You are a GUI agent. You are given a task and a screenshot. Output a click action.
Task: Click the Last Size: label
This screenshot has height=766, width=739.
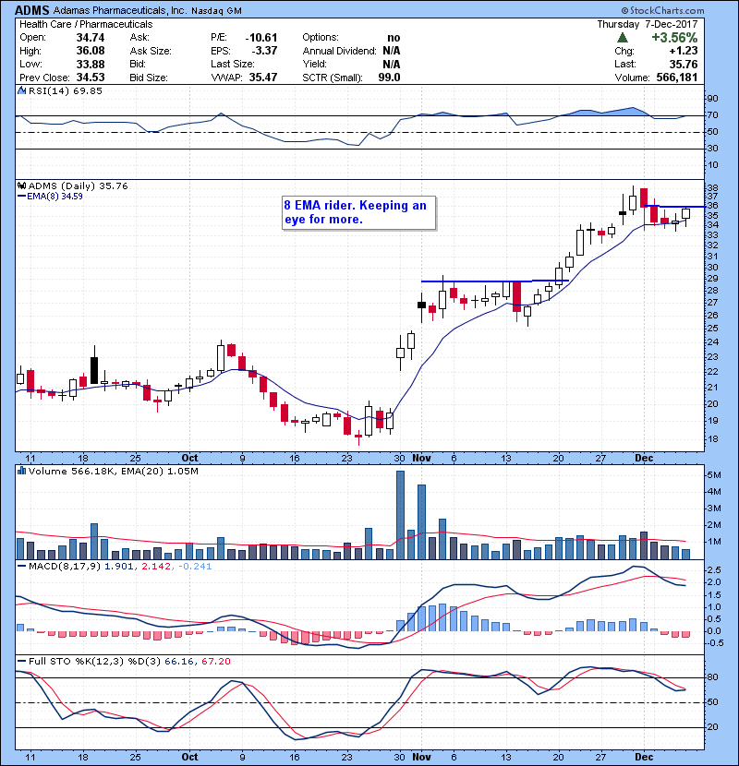[x=232, y=64]
